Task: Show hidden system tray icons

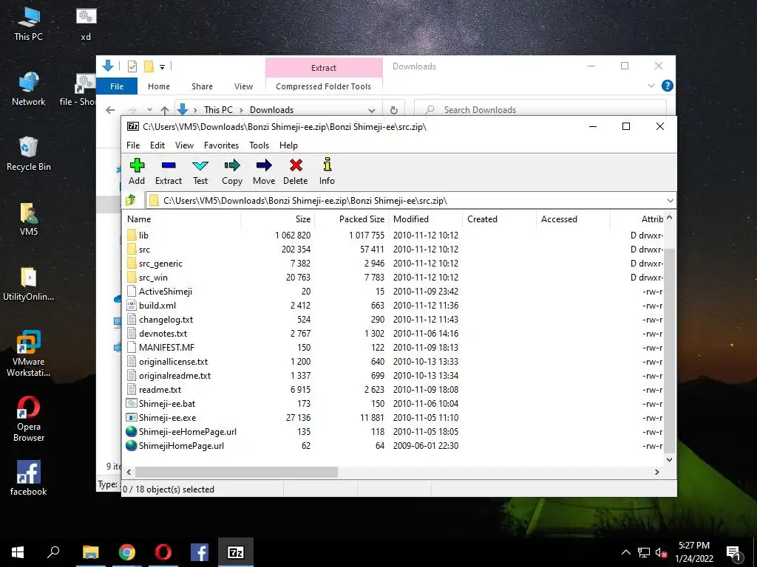Action: pyautogui.click(x=625, y=552)
